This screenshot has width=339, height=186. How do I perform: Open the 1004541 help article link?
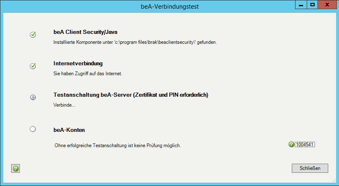[305, 144]
